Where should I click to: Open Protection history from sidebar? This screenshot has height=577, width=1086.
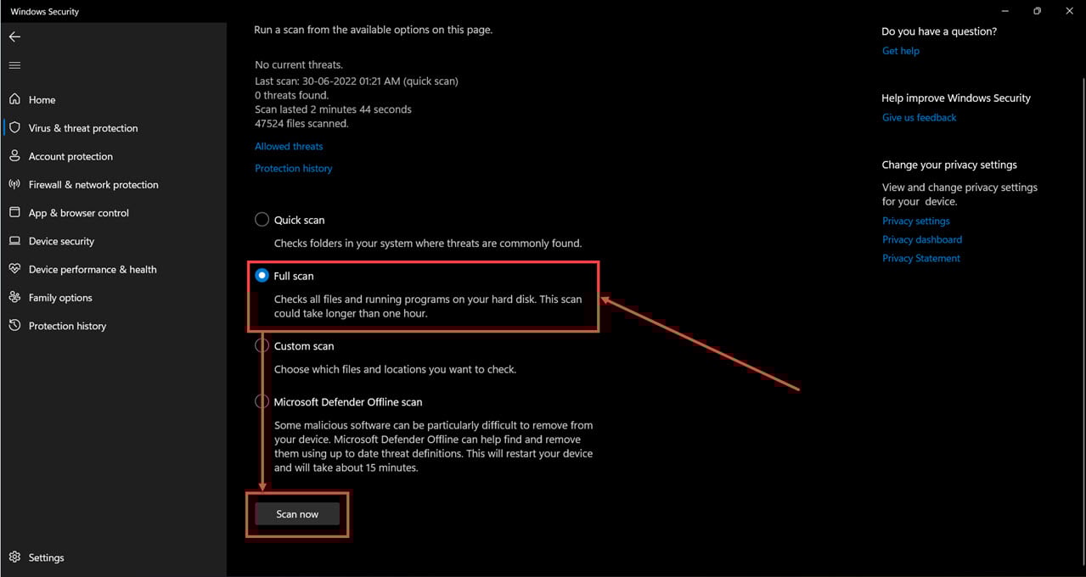pyautogui.click(x=67, y=325)
